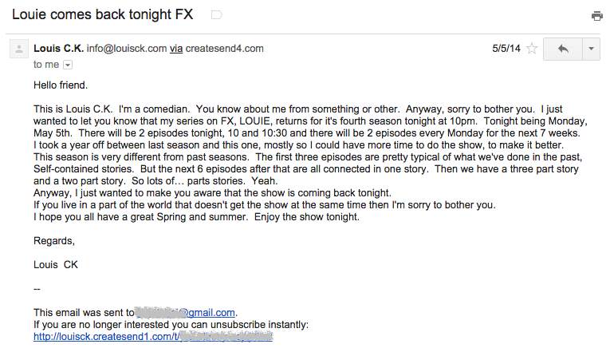Open the More dropdown next to Reply

point(592,49)
